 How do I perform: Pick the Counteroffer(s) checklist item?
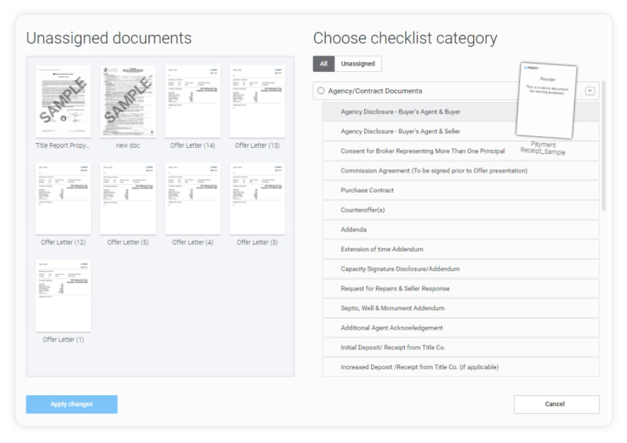pos(362,210)
